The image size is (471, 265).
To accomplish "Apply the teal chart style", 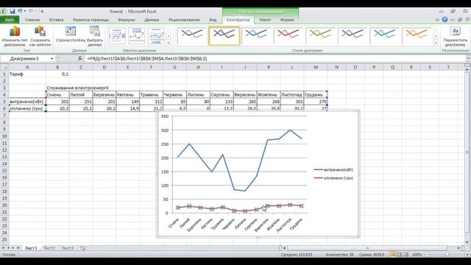I will point(385,36).
